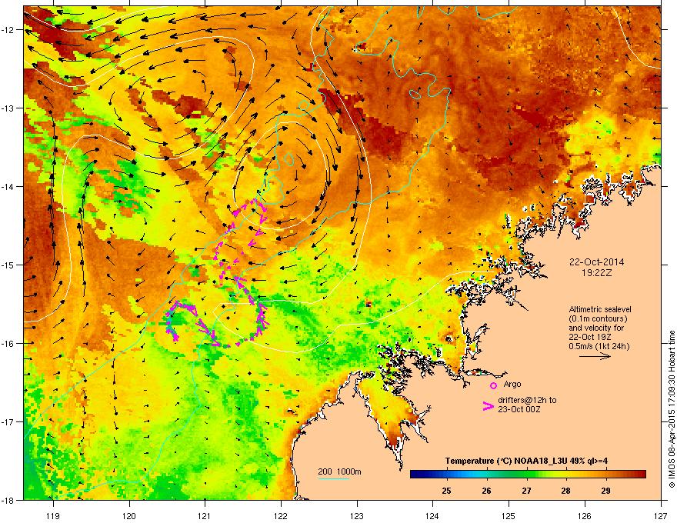Click the temperature color bar
The height and width of the screenshot is (523, 677).
tap(528, 475)
